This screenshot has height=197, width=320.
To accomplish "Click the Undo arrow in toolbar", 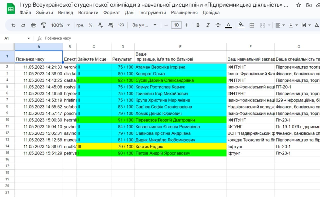I will (13, 25).
